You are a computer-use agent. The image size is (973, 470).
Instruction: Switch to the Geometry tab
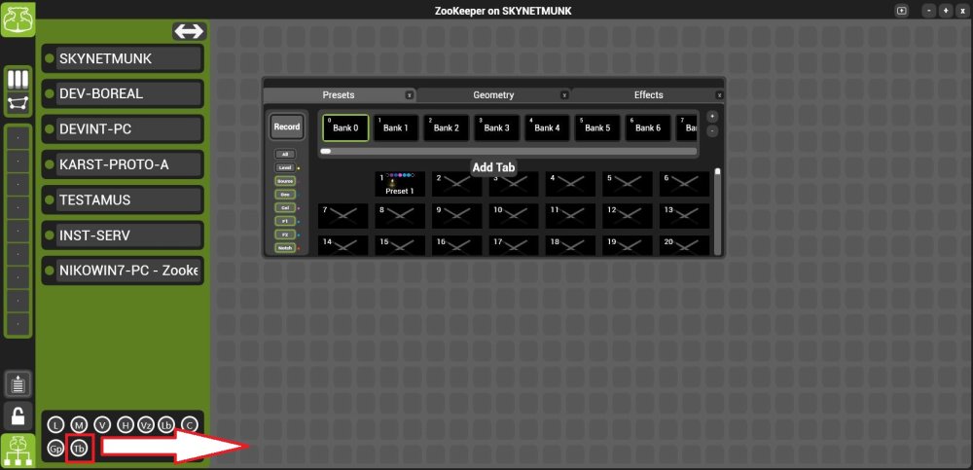[493, 95]
